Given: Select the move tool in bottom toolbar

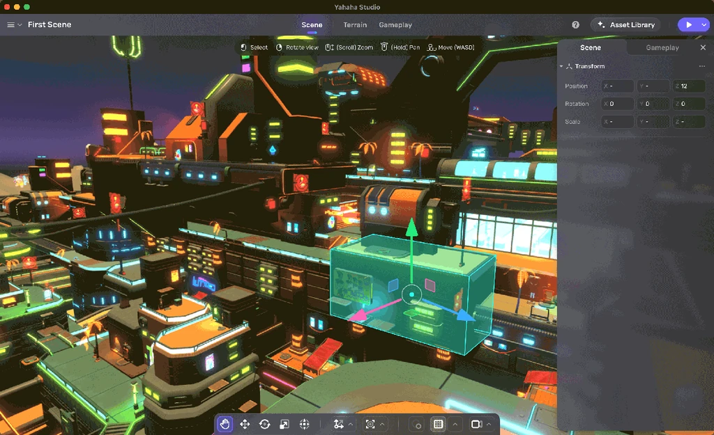Looking at the screenshot, I should point(245,424).
